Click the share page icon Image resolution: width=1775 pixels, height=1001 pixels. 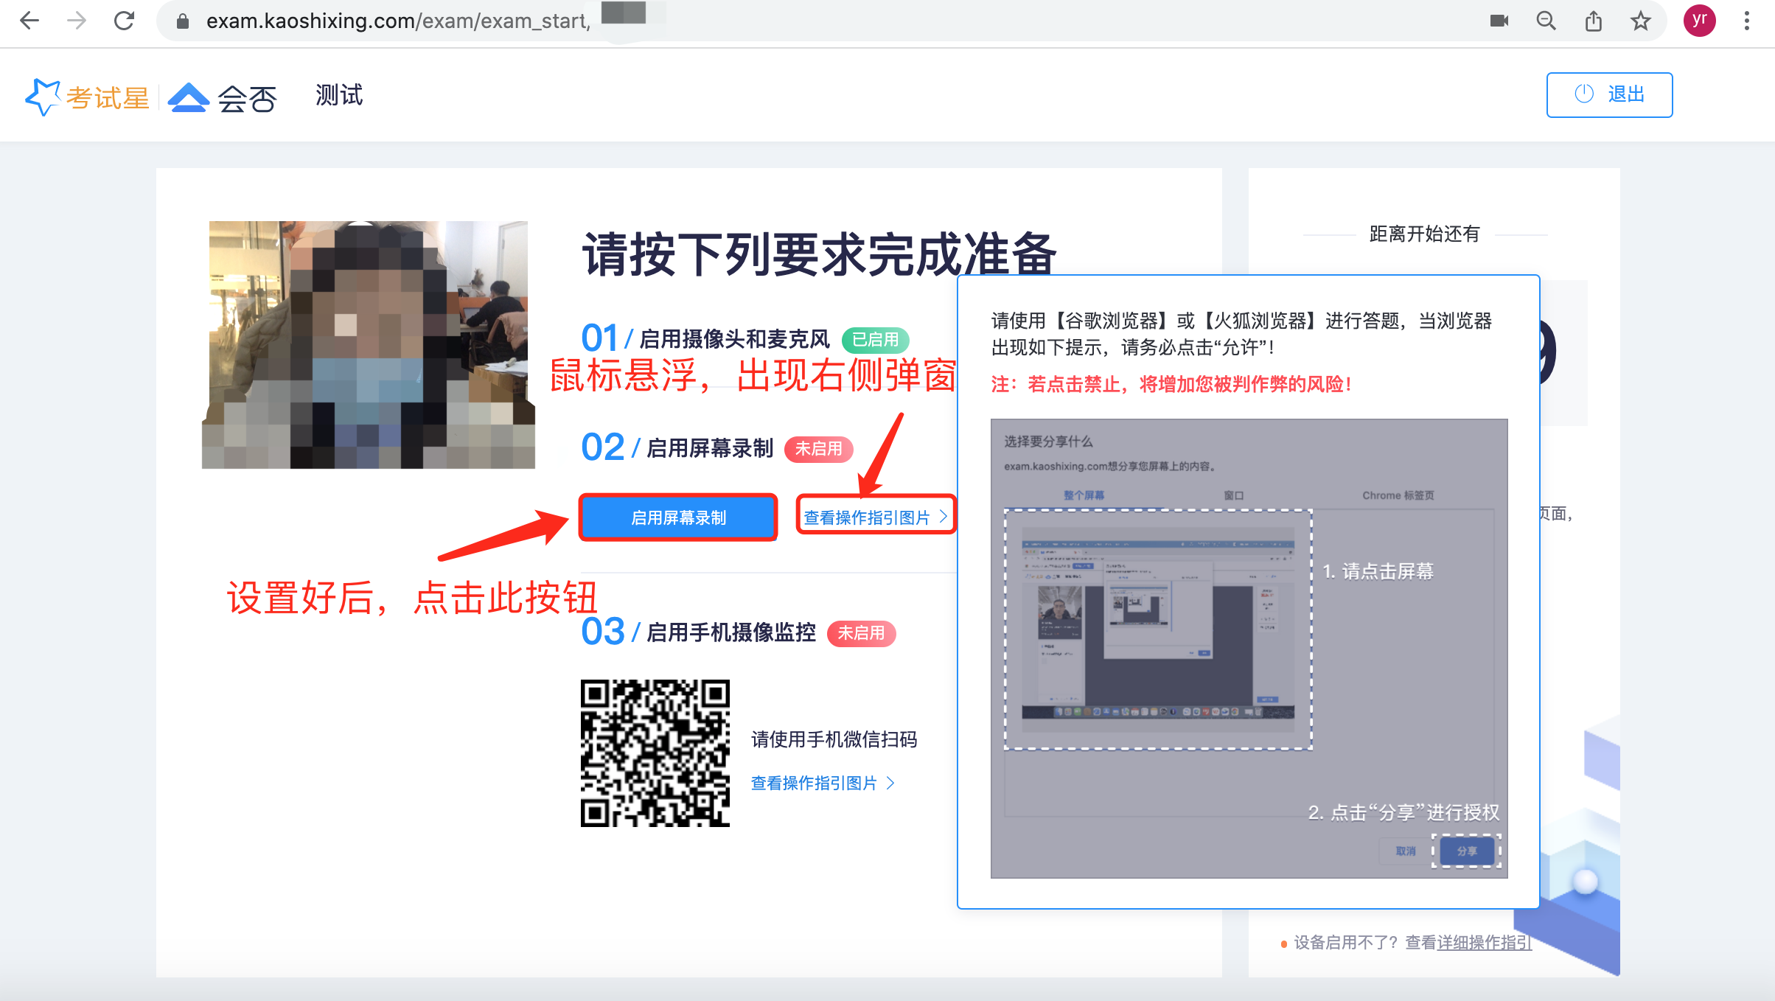click(x=1594, y=21)
